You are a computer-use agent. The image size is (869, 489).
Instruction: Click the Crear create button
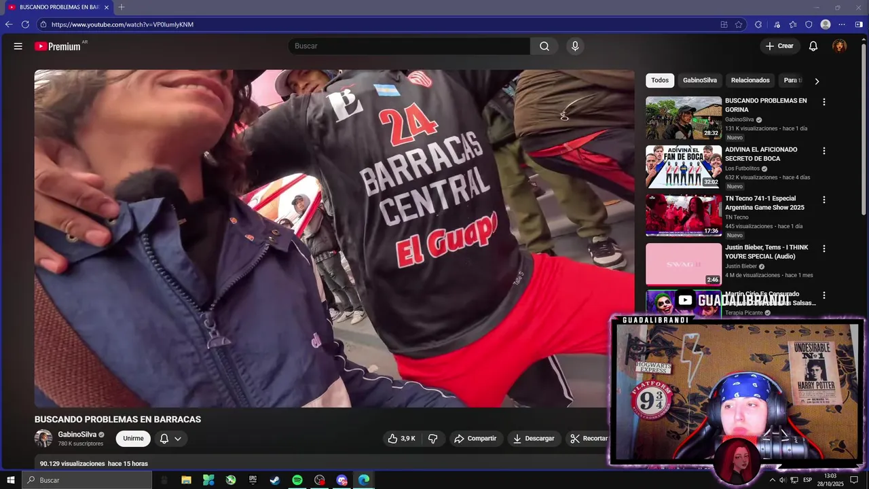point(779,46)
